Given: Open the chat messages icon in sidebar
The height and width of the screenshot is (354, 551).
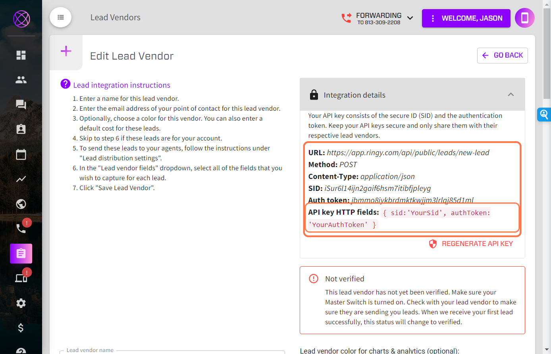Looking at the screenshot, I should [21, 104].
